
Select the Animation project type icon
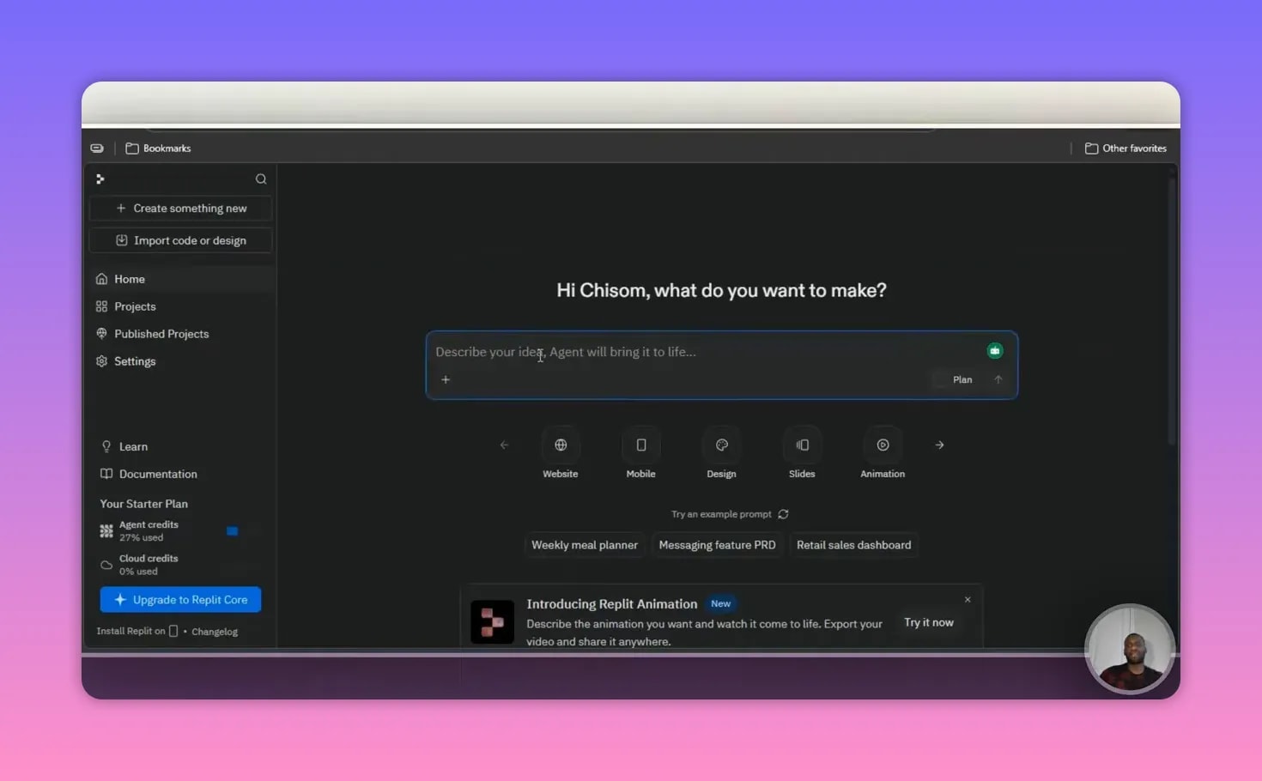883,445
